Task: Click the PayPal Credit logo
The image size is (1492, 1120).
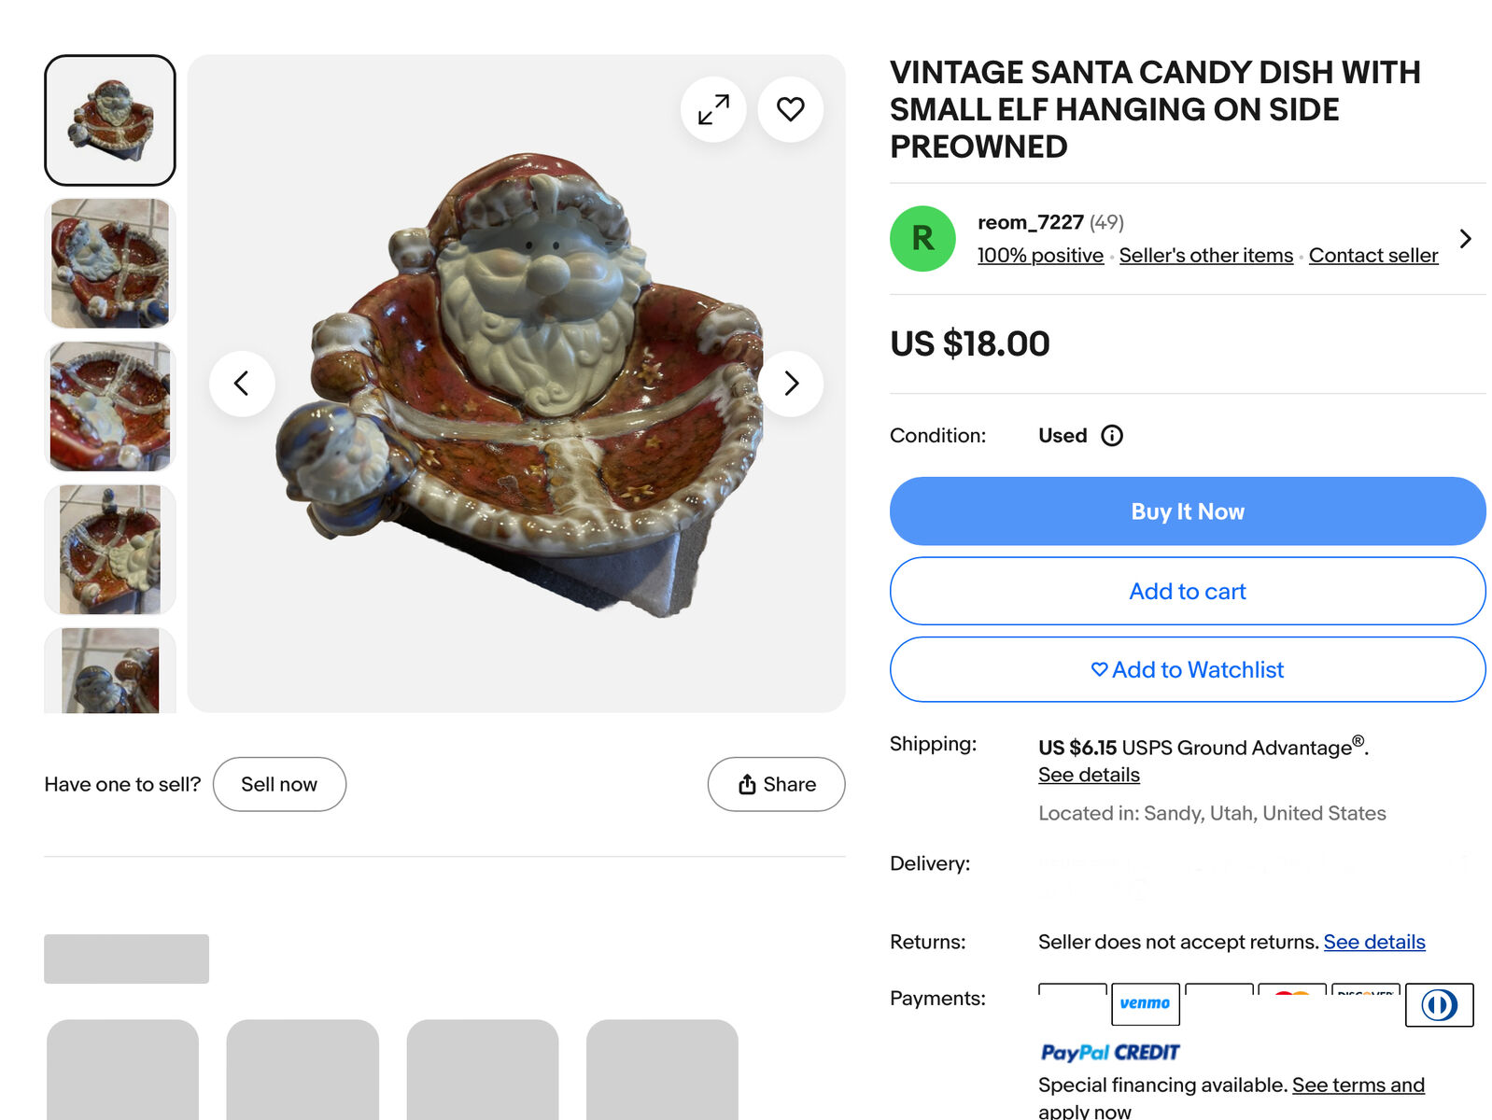Action: click(x=1109, y=1053)
